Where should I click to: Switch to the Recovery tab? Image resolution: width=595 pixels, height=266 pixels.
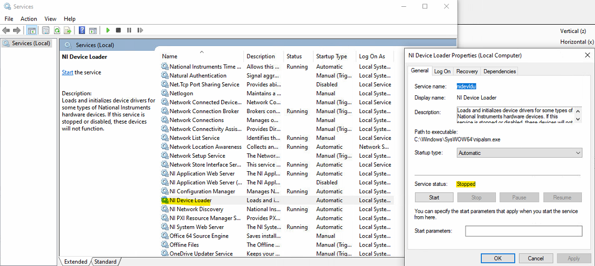pos(467,71)
